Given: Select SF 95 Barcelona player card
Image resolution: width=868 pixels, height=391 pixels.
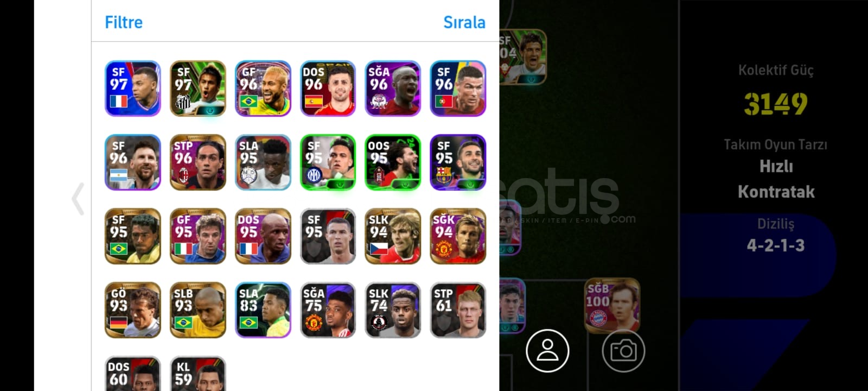Looking at the screenshot, I should (458, 162).
